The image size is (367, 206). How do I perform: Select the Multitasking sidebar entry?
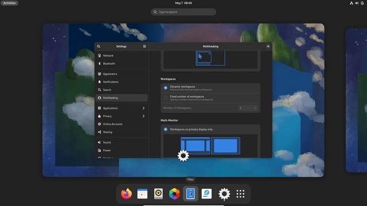[122, 98]
